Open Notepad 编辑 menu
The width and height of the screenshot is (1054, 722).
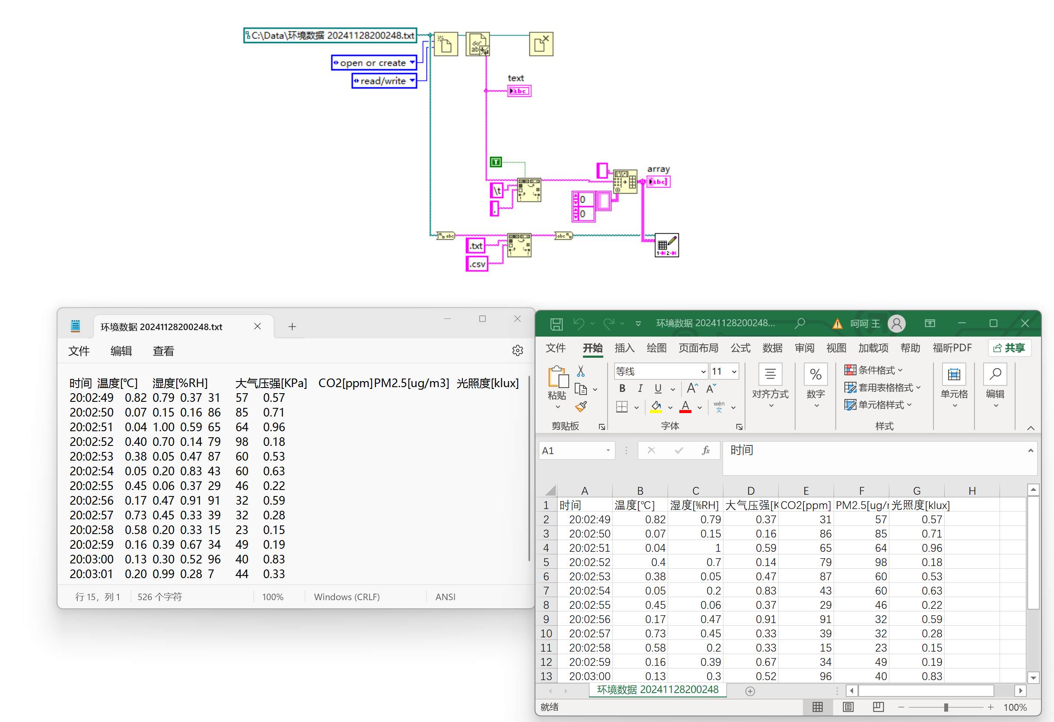tap(121, 351)
